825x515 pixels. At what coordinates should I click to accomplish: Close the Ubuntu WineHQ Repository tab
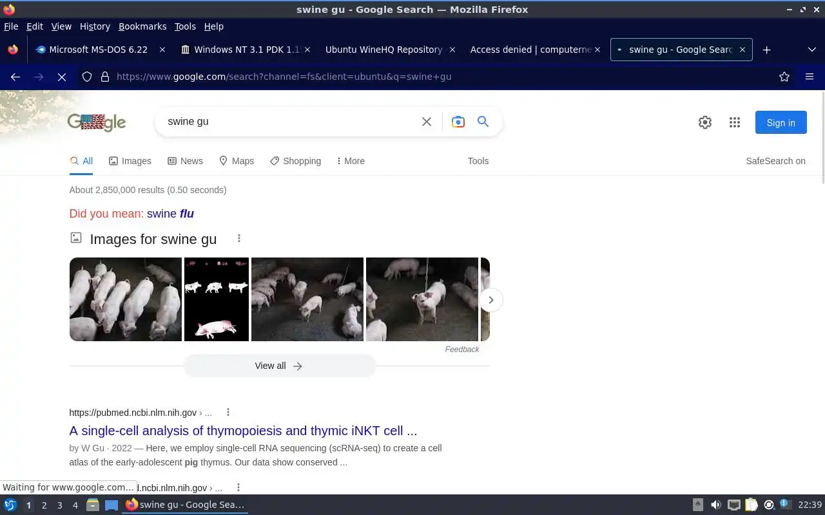click(x=452, y=50)
